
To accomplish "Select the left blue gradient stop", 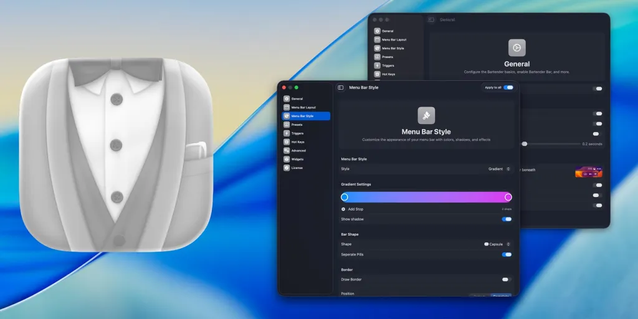I will pyautogui.click(x=345, y=197).
